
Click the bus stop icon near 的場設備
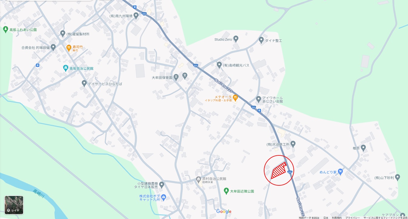pos(37,65)
